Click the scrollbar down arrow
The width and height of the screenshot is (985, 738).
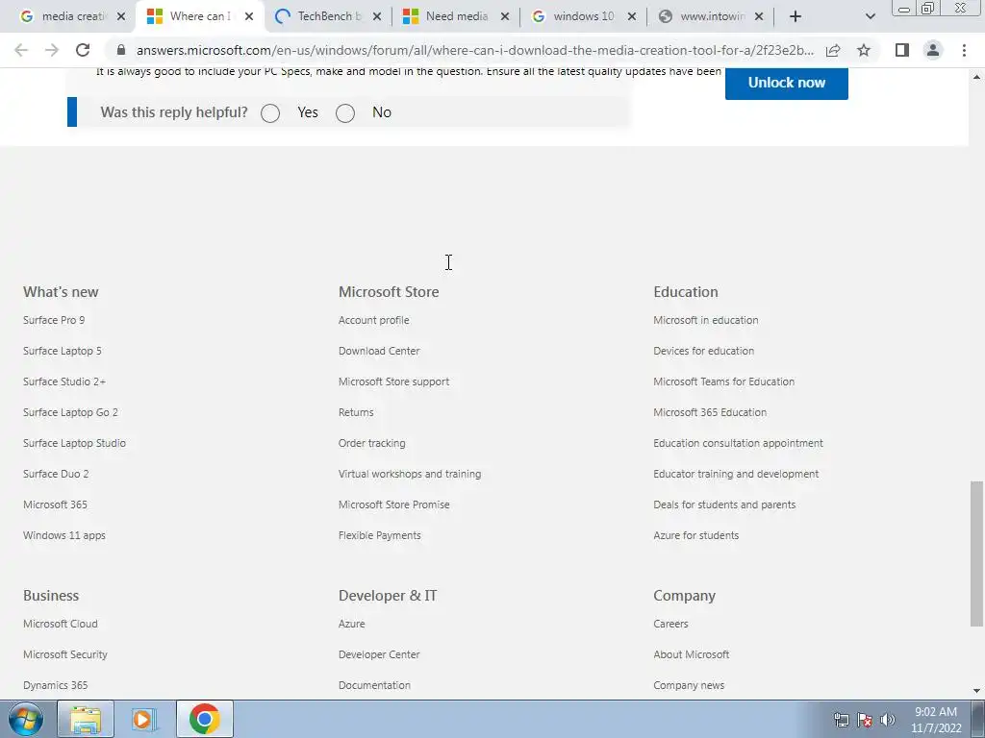(x=976, y=691)
